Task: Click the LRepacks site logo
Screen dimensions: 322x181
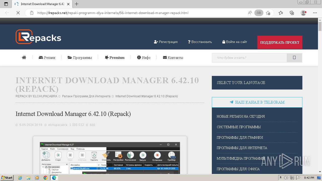Action: (x=38, y=37)
